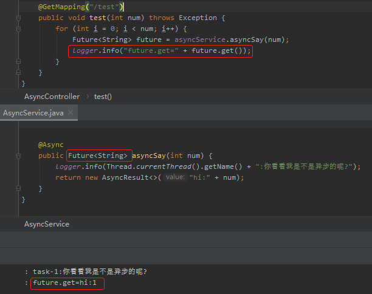
Task: Collapse the asyncSay method using its fold marker
Action: point(18,156)
